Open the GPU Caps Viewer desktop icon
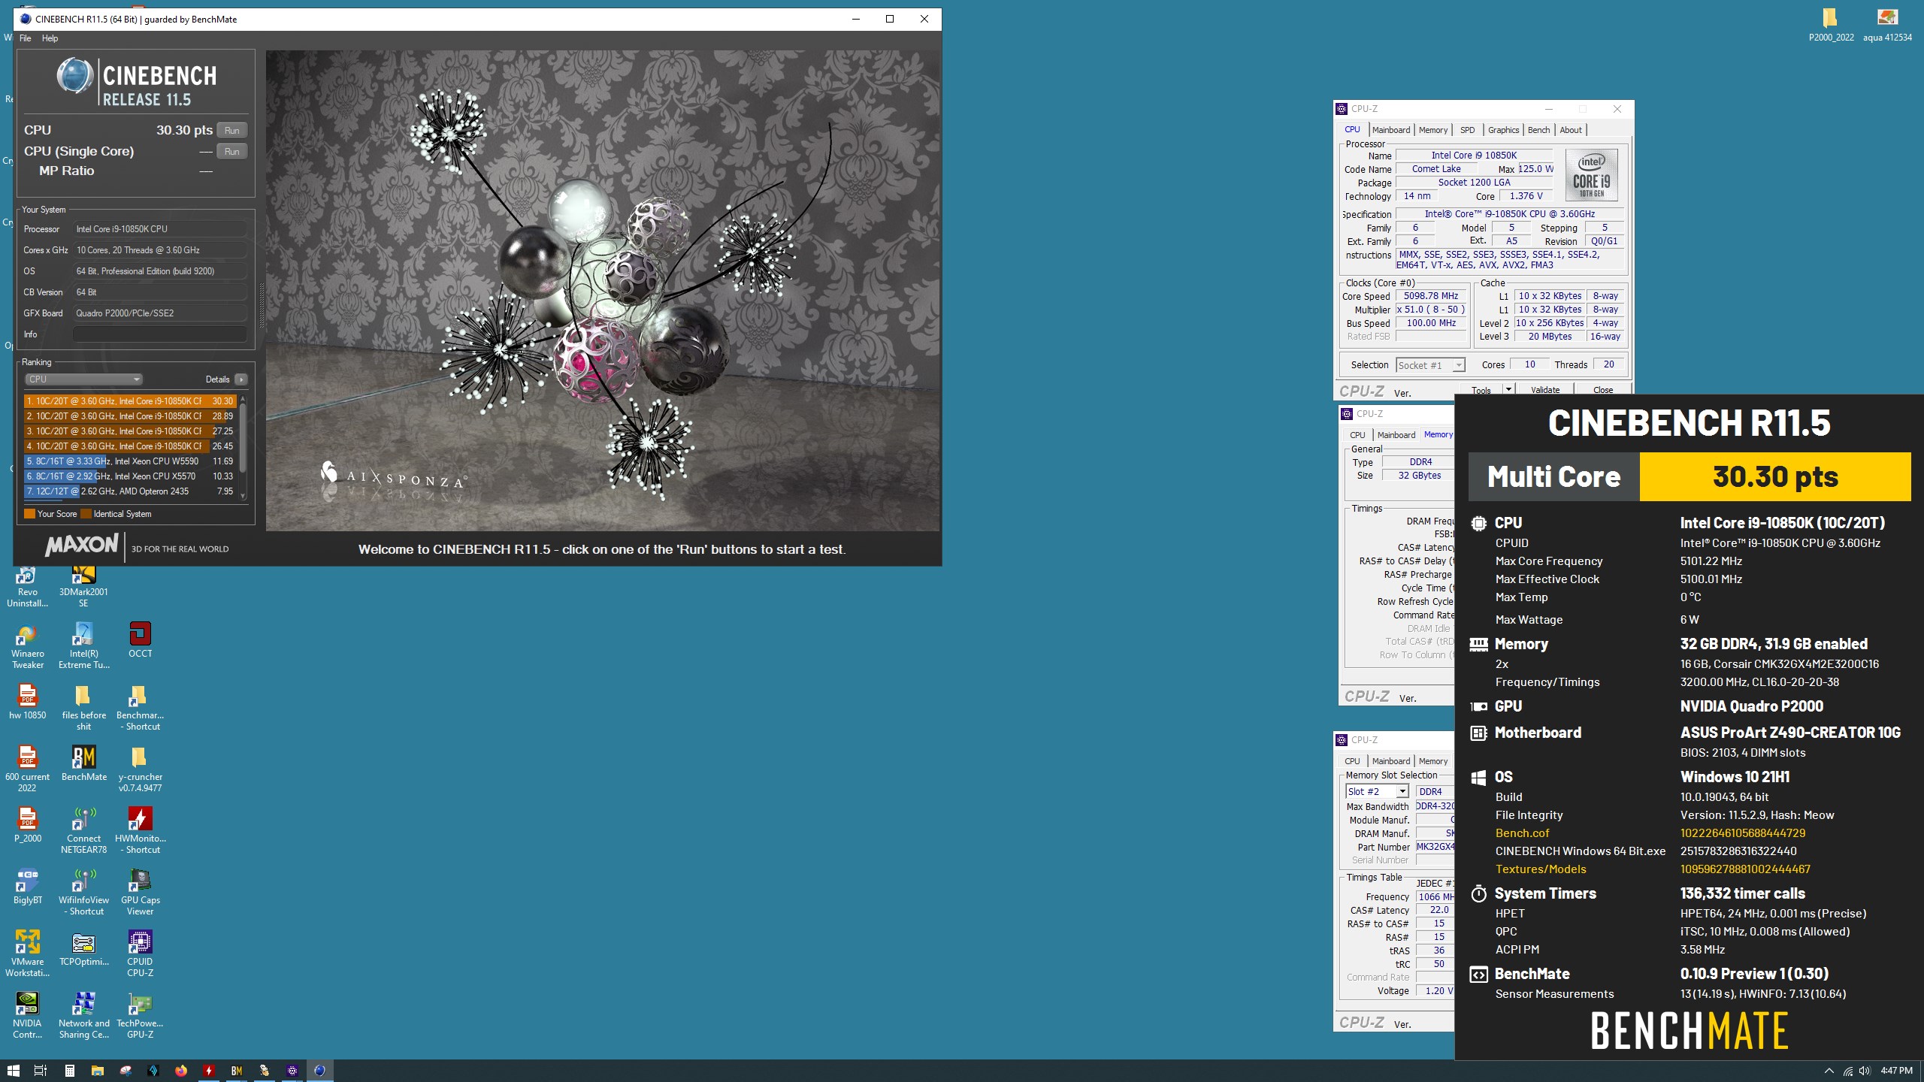Viewport: 1924px width, 1082px height. (x=140, y=893)
